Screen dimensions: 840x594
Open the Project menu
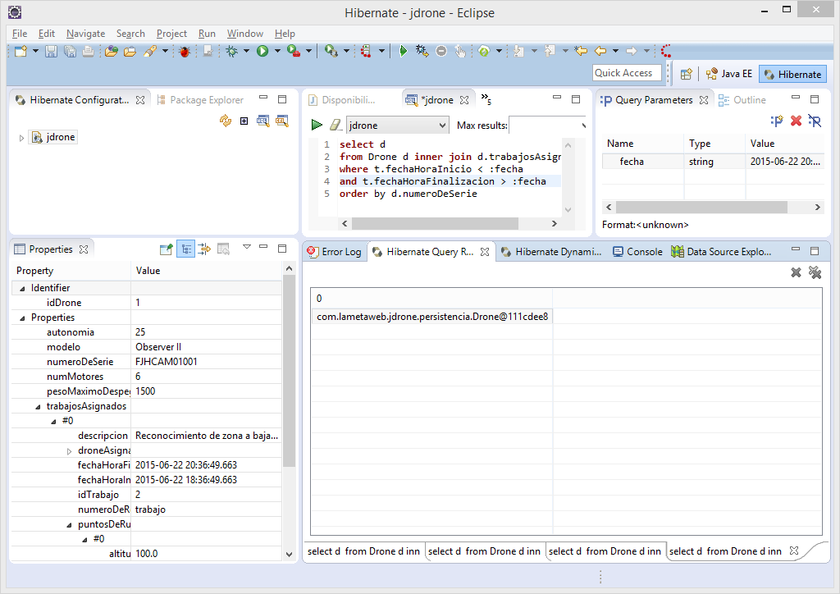[171, 33]
